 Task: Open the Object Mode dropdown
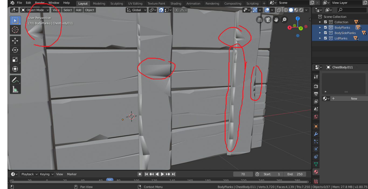(35, 10)
